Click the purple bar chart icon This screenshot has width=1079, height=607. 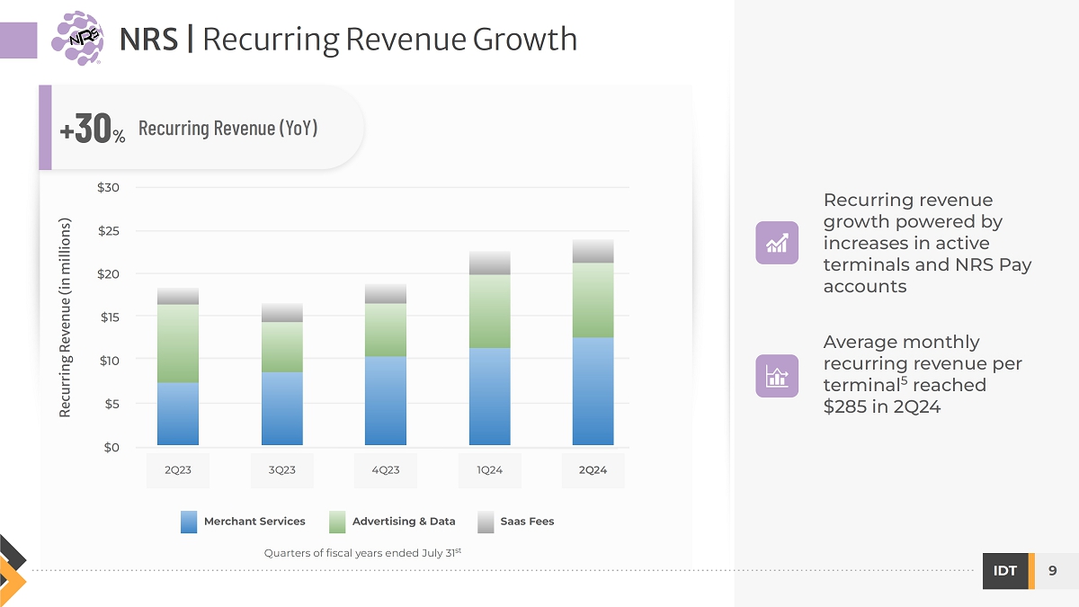pyautogui.click(x=777, y=376)
